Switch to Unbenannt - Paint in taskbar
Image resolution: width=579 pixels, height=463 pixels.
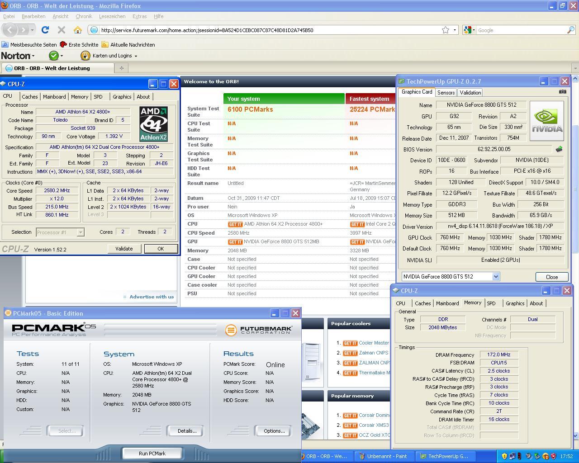click(x=384, y=456)
